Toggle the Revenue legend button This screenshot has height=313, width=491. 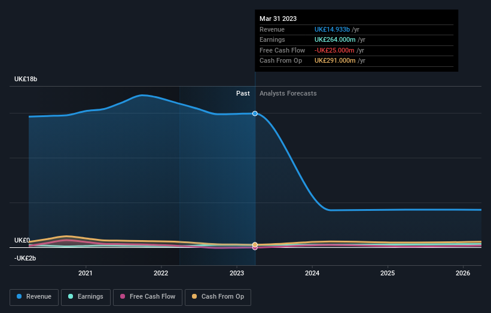[34, 297]
